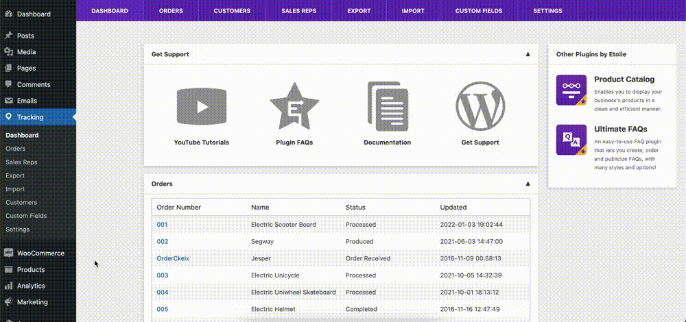The height and width of the screenshot is (322, 686).
Task: Click the Product Catalog title
Action: pyautogui.click(x=624, y=79)
